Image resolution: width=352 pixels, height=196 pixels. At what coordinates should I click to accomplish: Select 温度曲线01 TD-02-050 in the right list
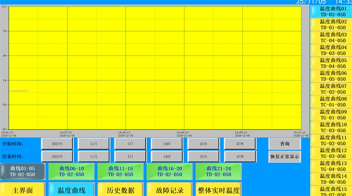(x=333, y=11)
